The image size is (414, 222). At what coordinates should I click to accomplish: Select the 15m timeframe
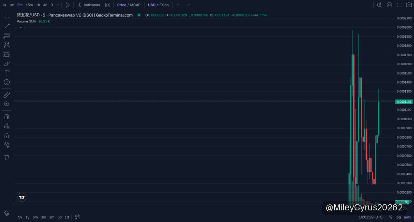[x=29, y=5]
